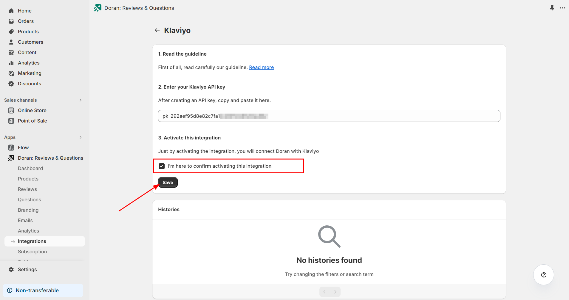Screen dimensions: 569x300
Task: Open Doran Reviews submenu item
Action: 27,189
